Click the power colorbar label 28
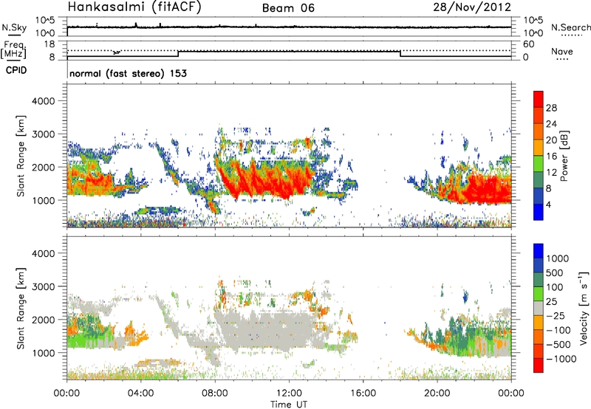Screen dimensions: 591x409 pyautogui.click(x=551, y=108)
